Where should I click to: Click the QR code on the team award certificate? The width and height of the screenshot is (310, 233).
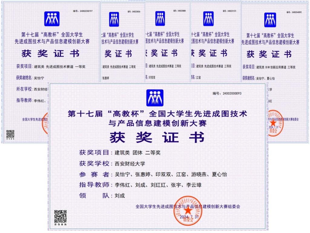(x=61, y=217)
